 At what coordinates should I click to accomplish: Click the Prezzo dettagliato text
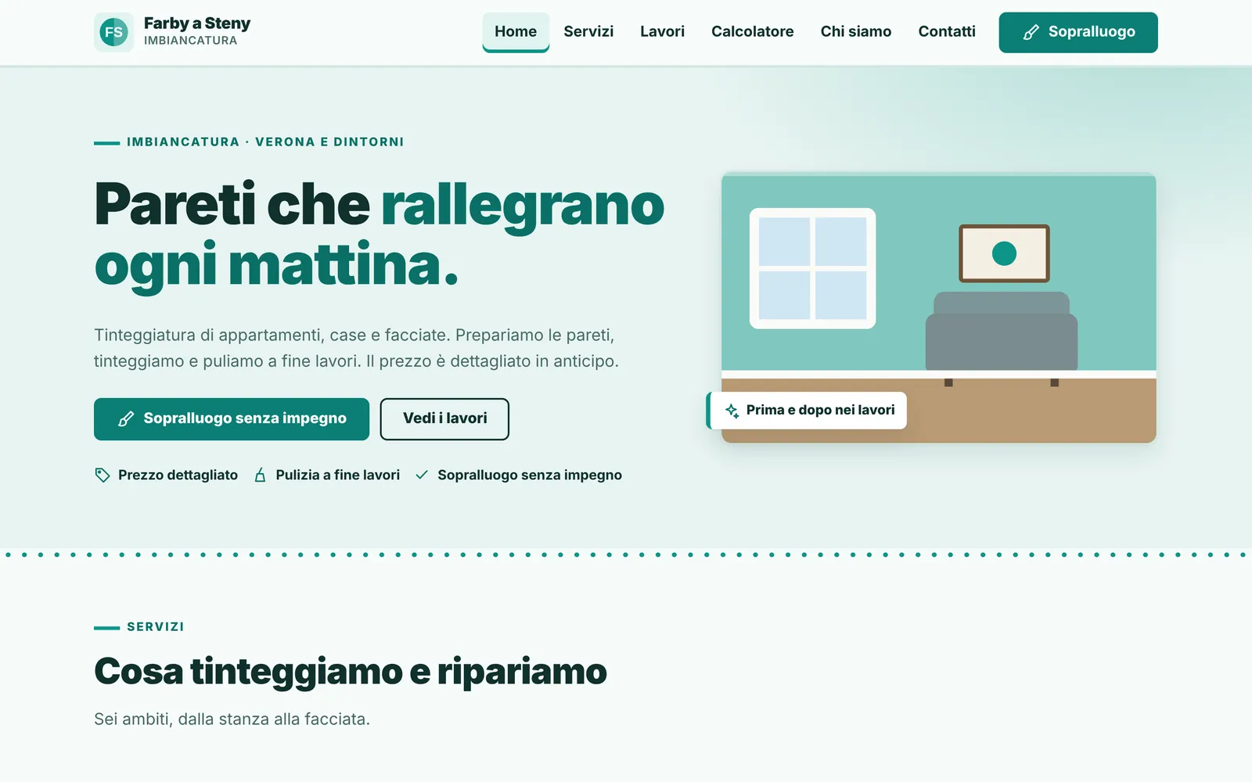tap(178, 475)
